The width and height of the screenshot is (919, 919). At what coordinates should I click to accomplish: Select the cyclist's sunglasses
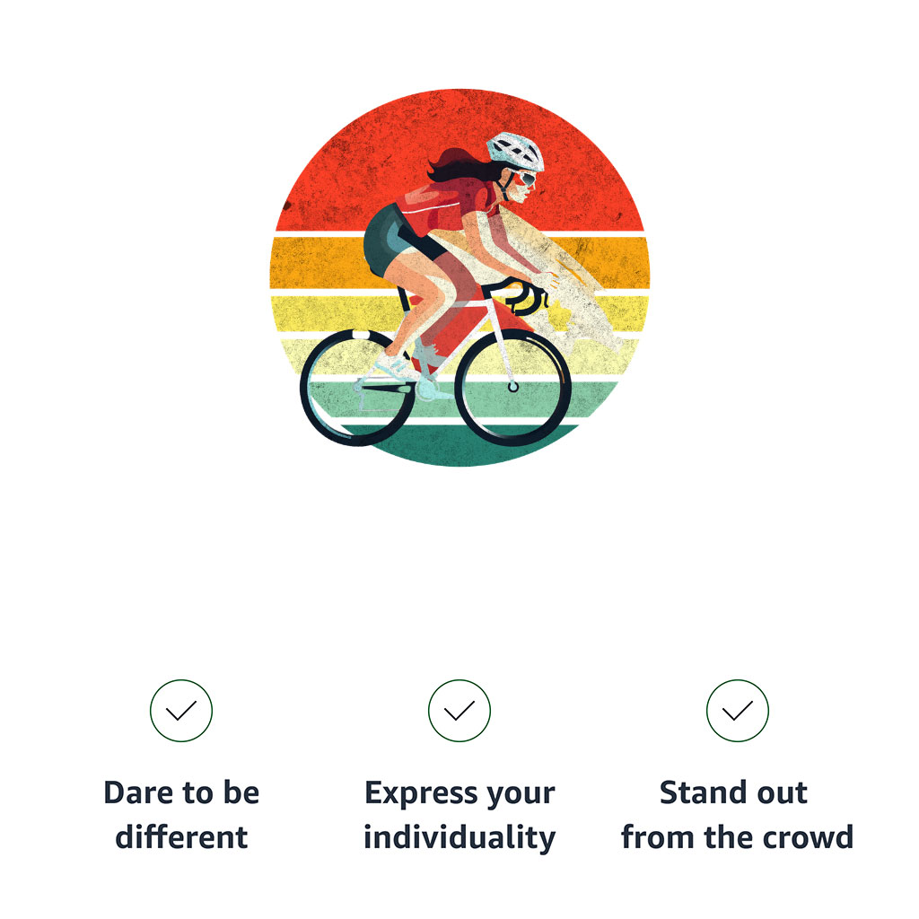pos(525,178)
